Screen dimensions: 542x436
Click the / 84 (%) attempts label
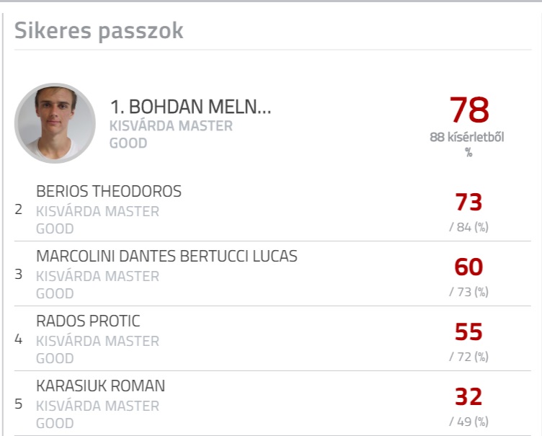tap(468, 227)
